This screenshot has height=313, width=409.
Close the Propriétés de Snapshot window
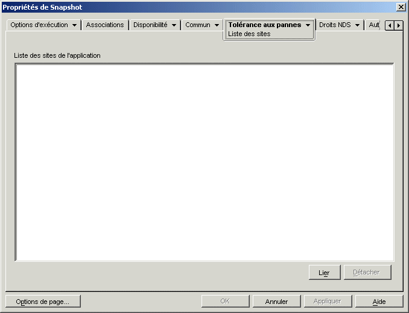(401, 7)
